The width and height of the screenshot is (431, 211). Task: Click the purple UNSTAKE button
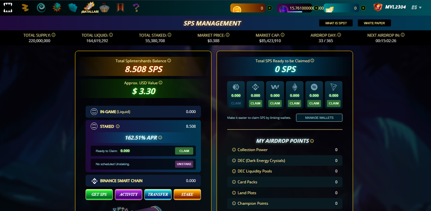(x=184, y=164)
